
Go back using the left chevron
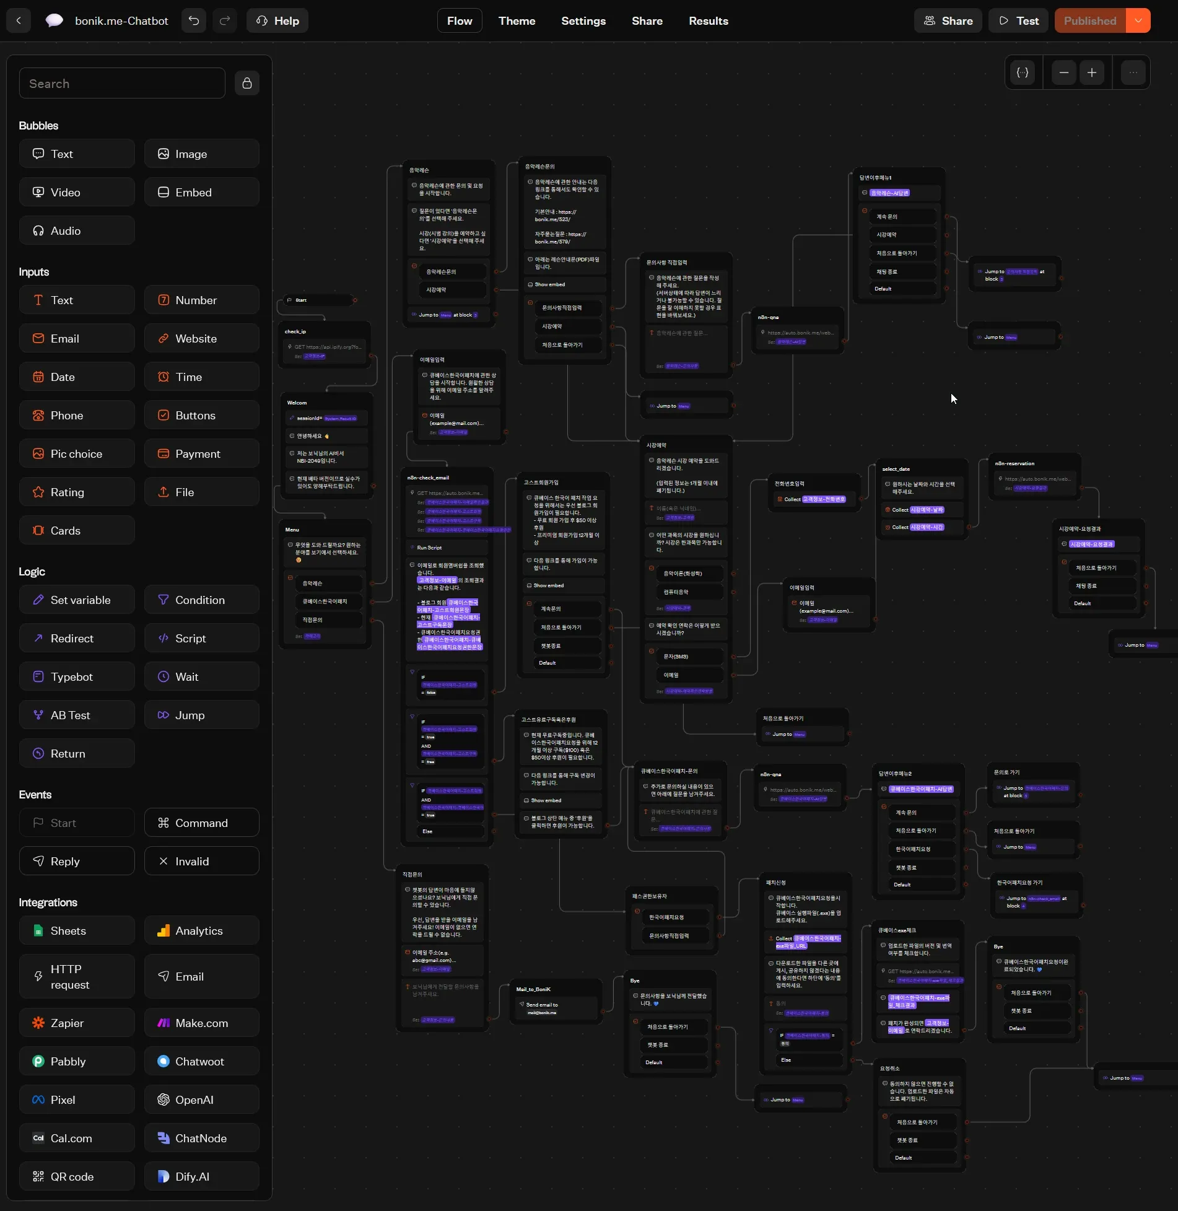pyautogui.click(x=19, y=20)
